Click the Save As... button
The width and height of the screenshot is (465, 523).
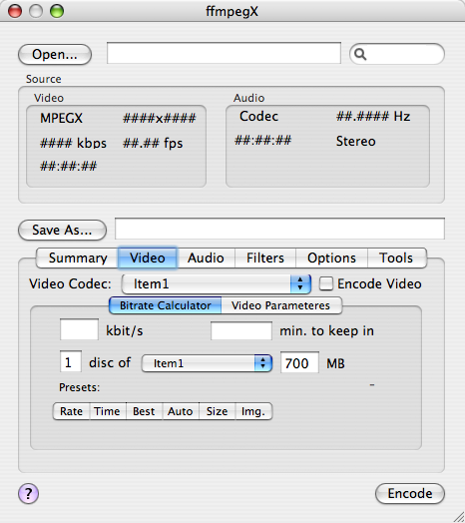[x=63, y=230]
